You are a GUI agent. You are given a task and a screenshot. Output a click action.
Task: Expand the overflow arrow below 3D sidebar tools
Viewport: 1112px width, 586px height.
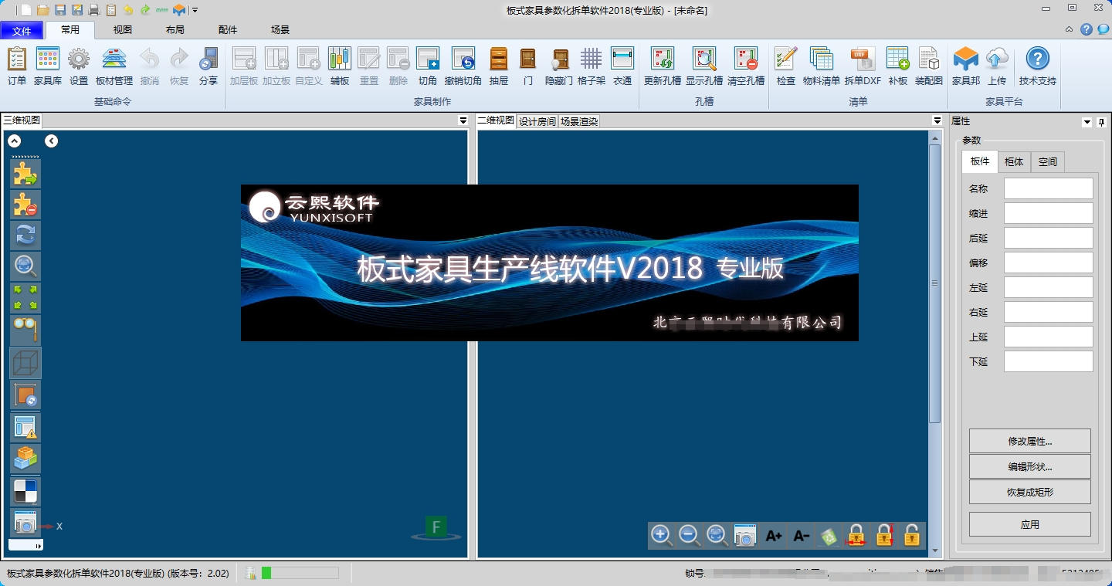point(39,546)
